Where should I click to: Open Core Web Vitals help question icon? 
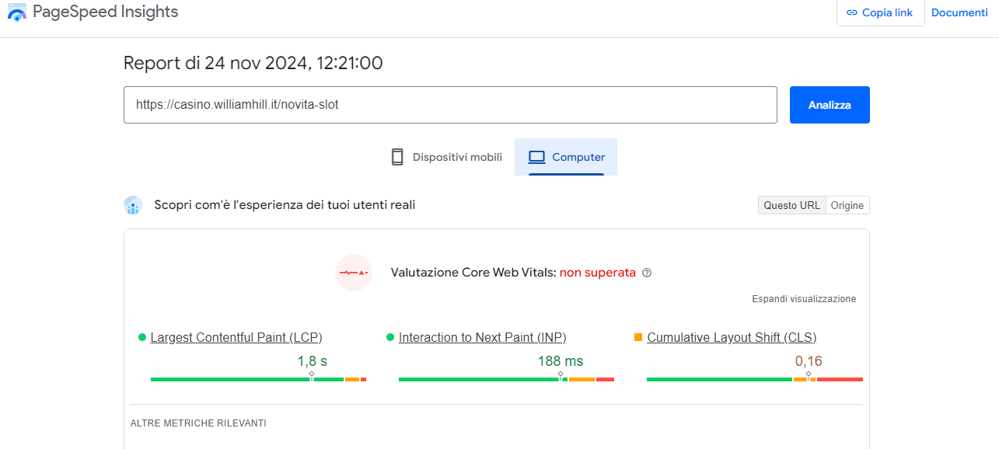[647, 273]
